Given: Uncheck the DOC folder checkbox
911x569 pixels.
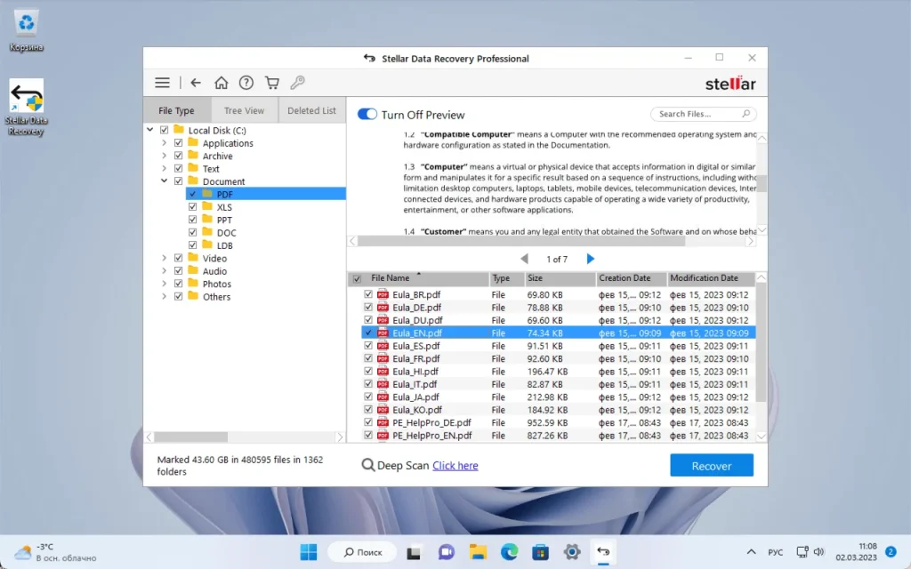Looking at the screenshot, I should tap(192, 232).
